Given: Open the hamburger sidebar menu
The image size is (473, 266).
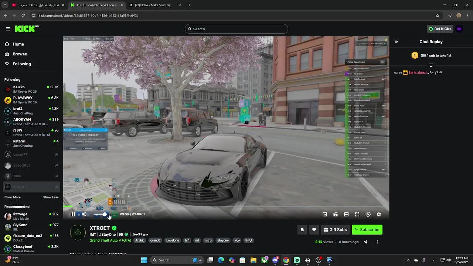Looking at the screenshot, I should 8,29.
